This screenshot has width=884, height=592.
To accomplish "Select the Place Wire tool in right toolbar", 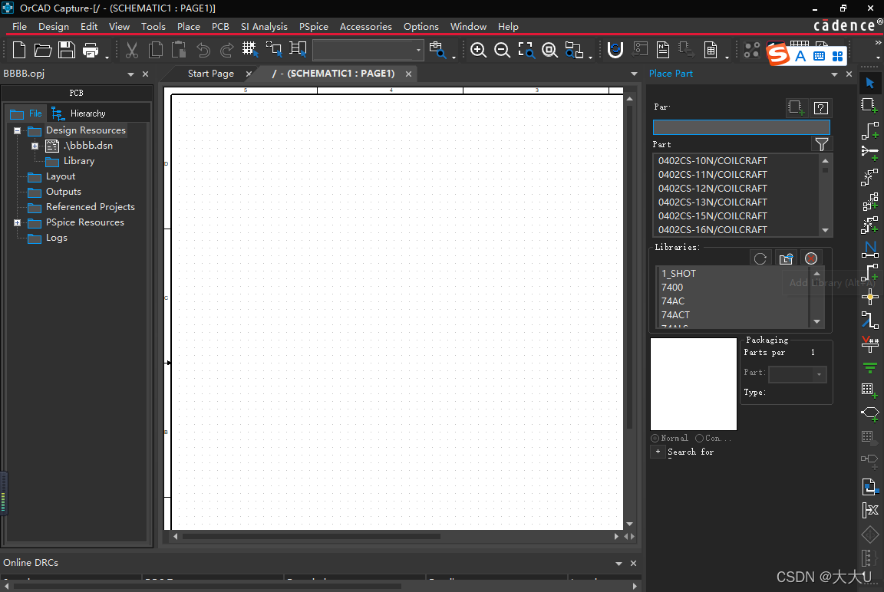I will click(870, 130).
